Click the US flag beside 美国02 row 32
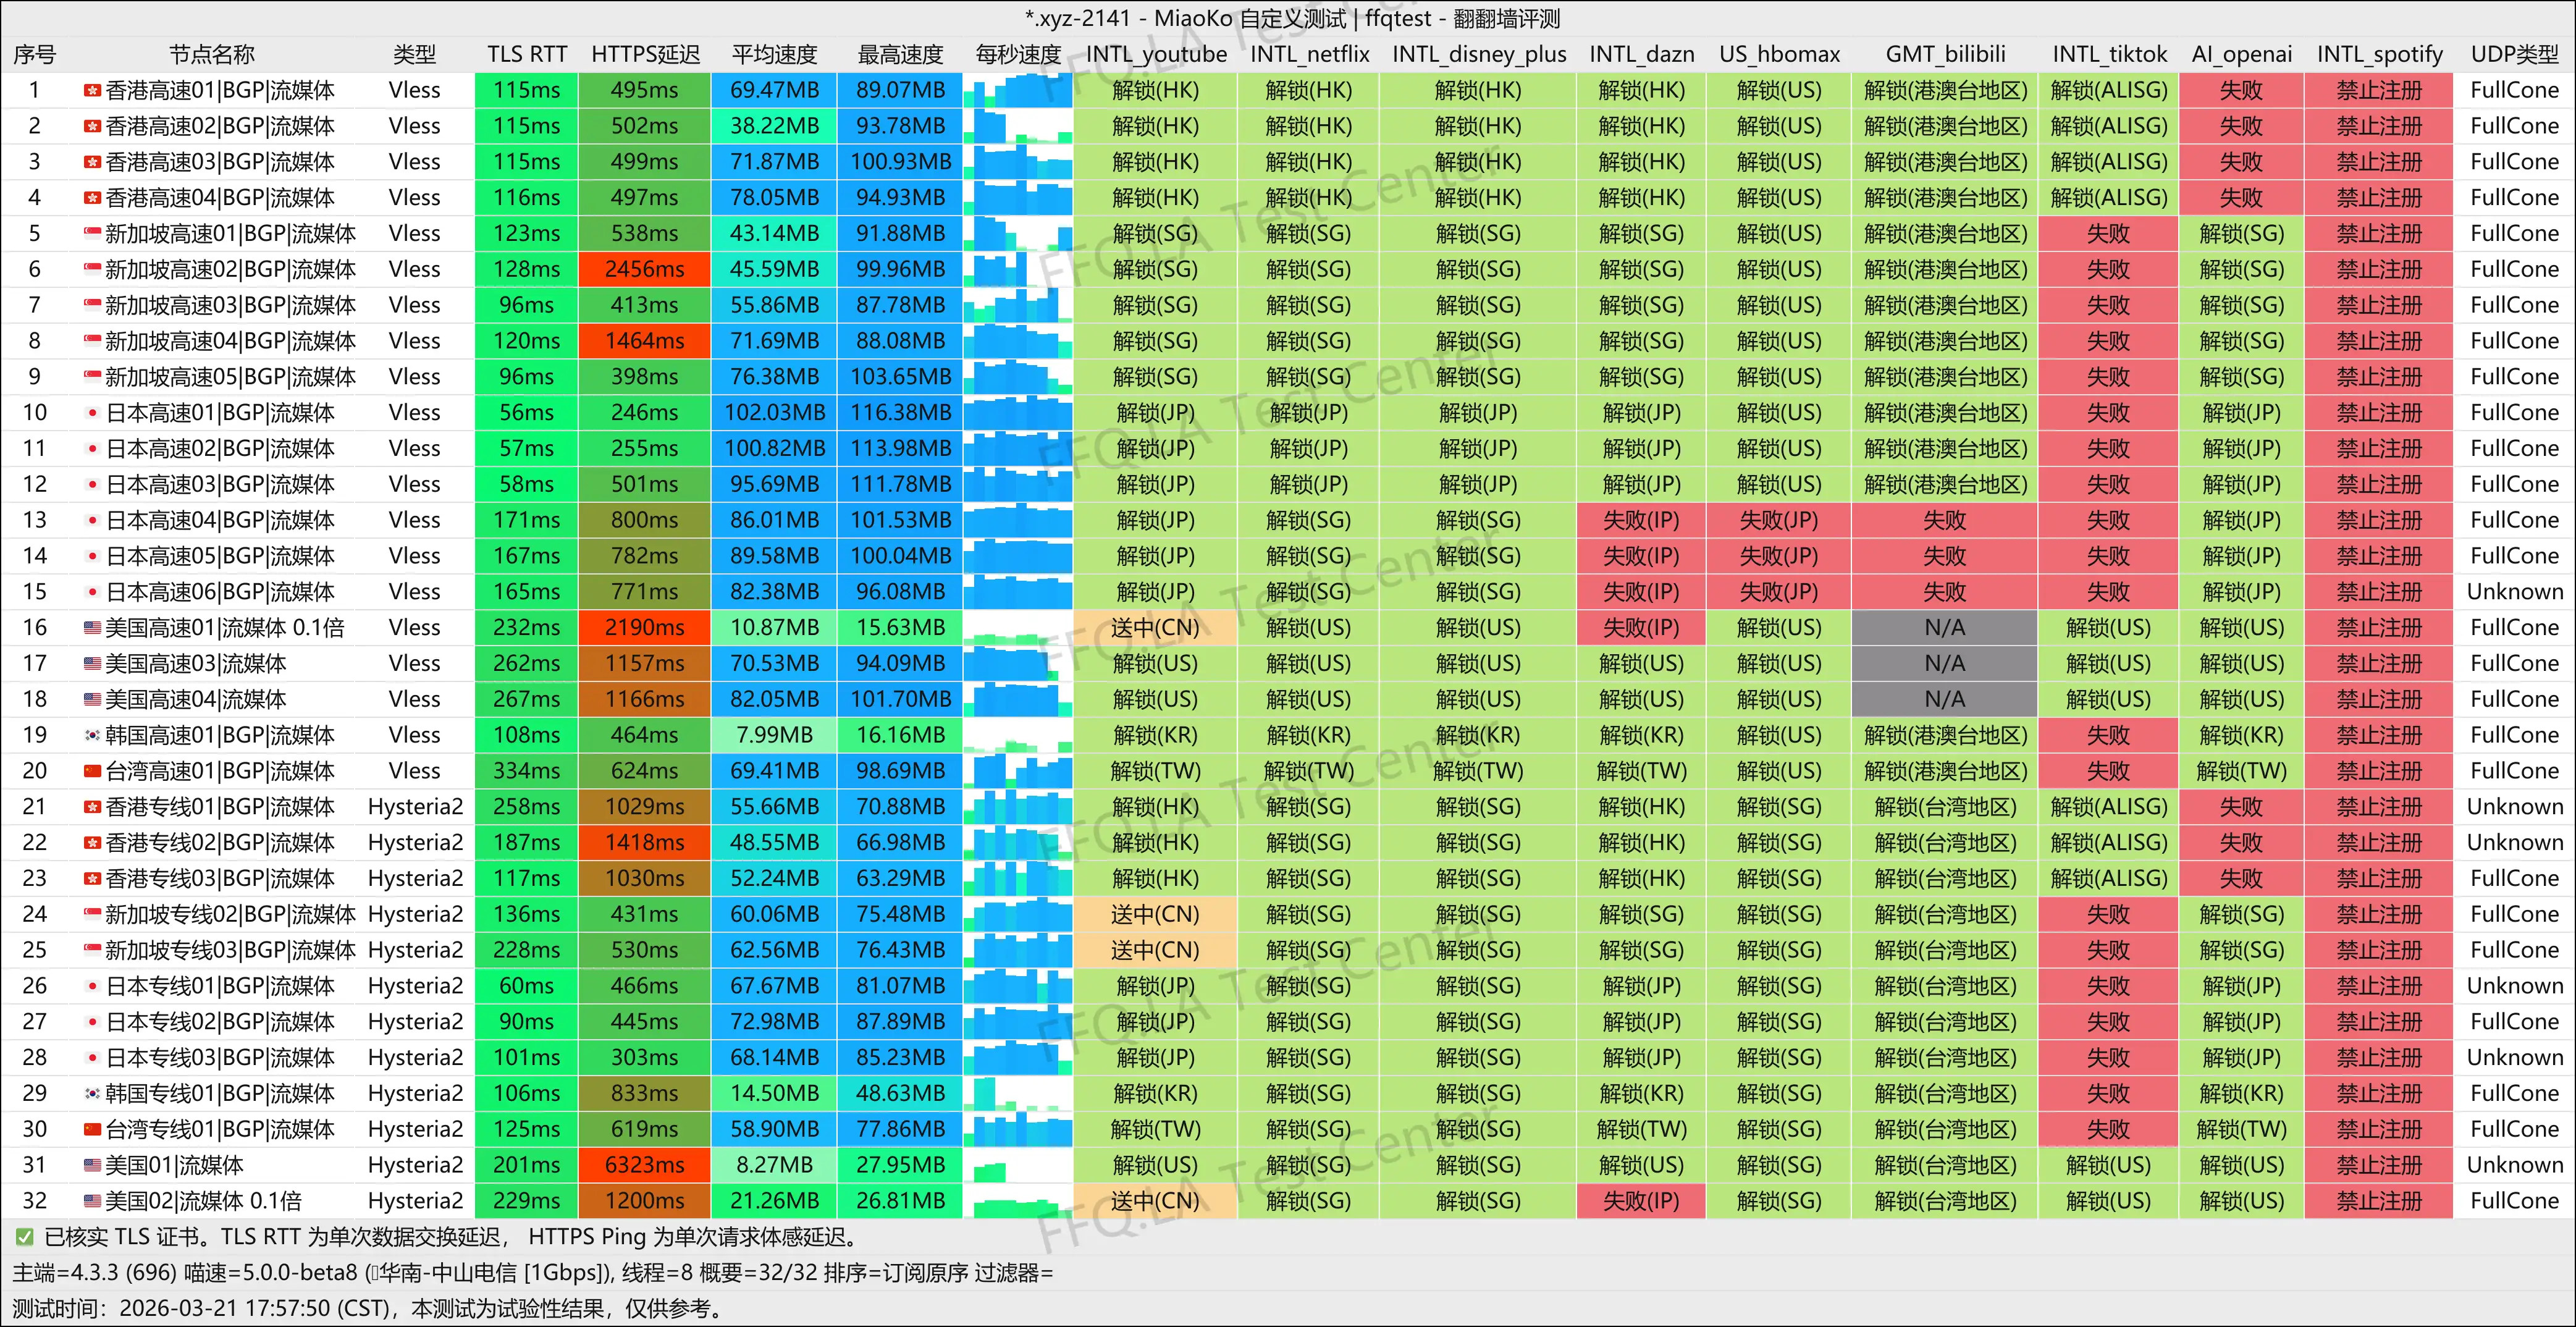This screenshot has width=2576, height=1327. tap(92, 1201)
